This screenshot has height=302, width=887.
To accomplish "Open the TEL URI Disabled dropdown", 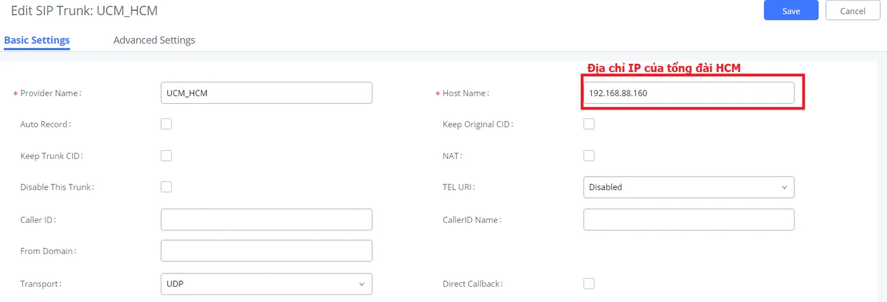I will click(689, 187).
